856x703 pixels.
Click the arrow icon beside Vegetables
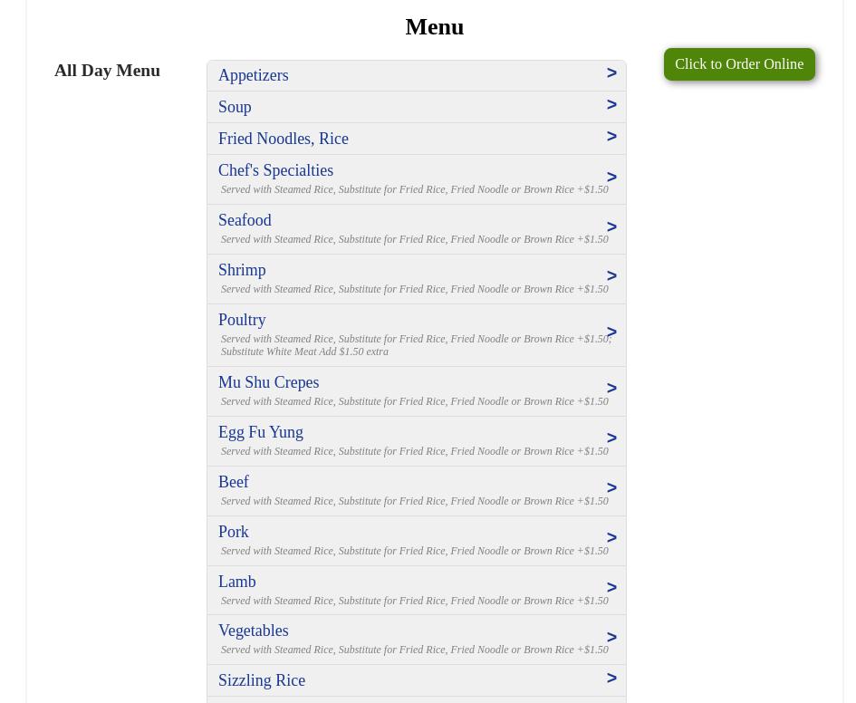coord(611,638)
